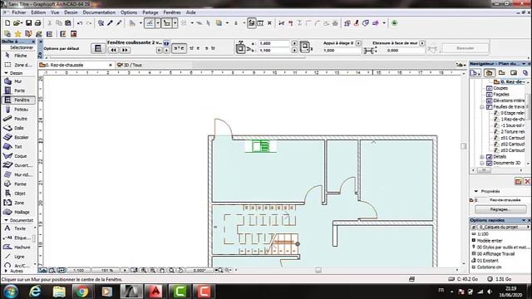The image size is (532, 299).
Task: Click the 1:100 scale quick option
Action: click(x=482, y=234)
